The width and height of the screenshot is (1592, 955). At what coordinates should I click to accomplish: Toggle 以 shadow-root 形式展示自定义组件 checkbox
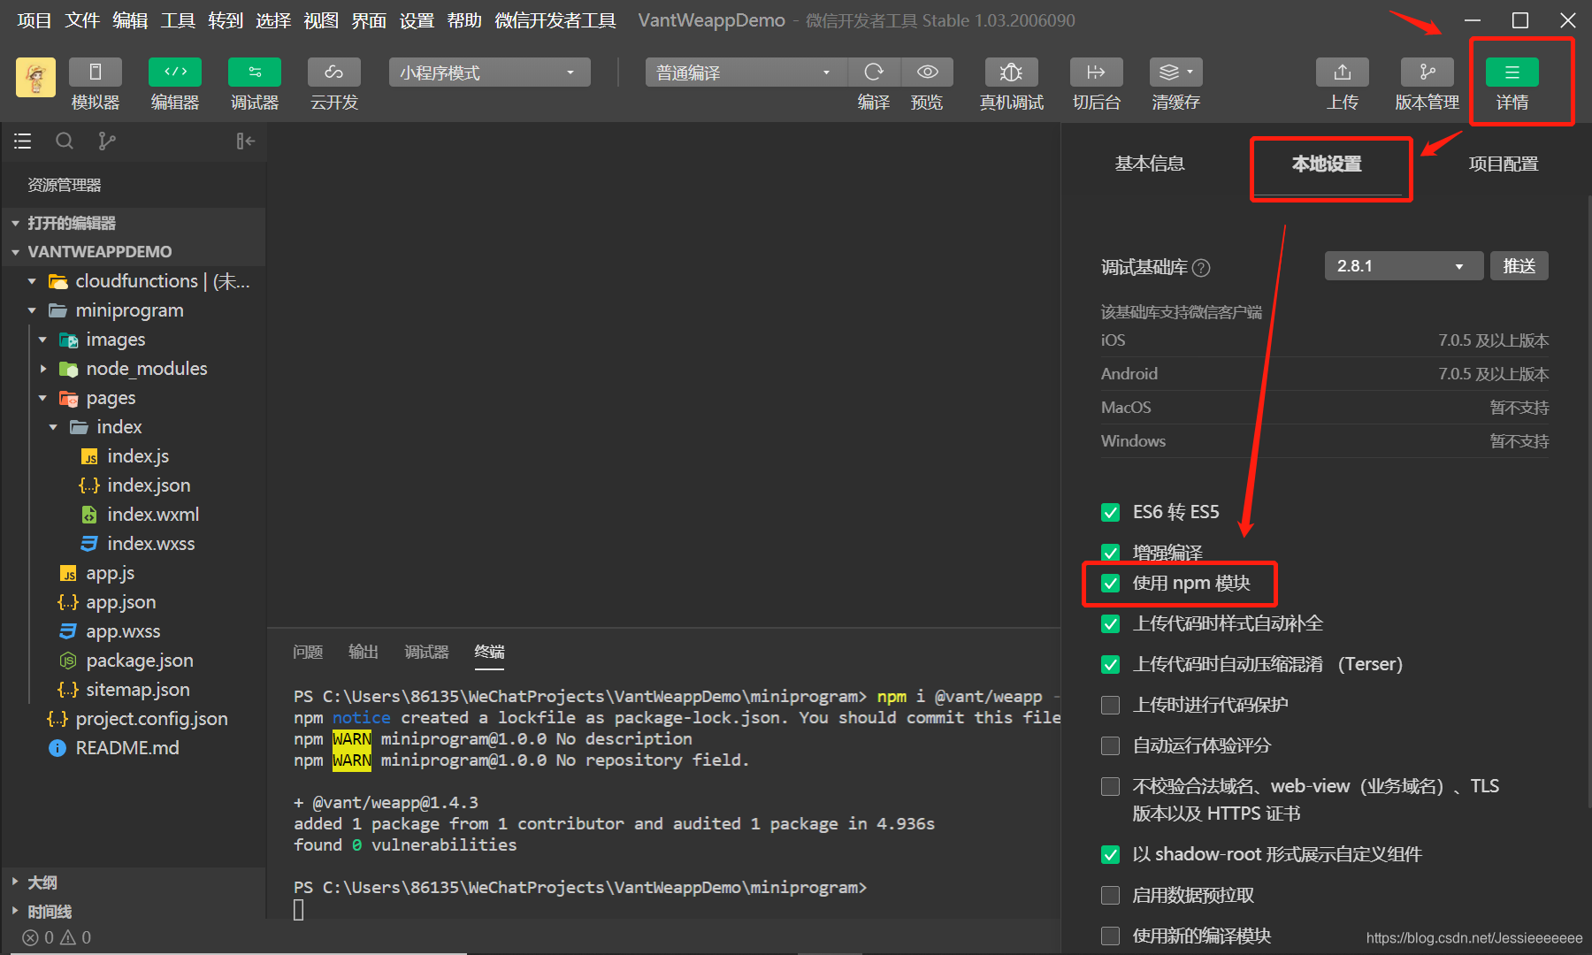(x=1111, y=854)
